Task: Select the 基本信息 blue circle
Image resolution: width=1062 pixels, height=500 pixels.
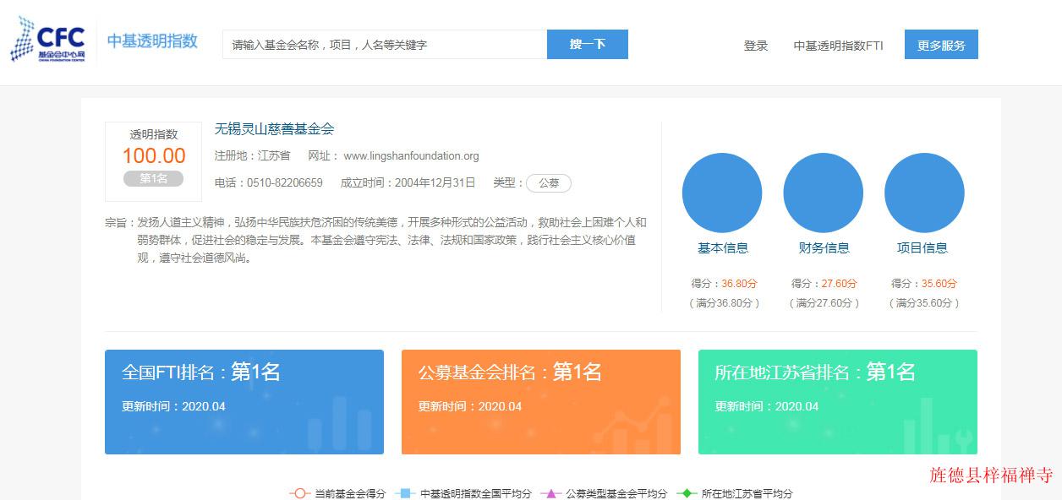Action: (722, 193)
